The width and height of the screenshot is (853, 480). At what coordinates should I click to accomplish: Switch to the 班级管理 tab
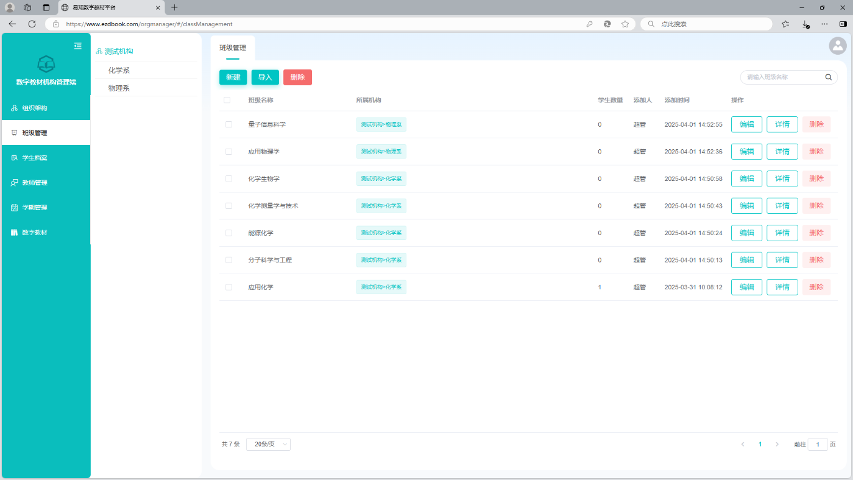coord(233,48)
